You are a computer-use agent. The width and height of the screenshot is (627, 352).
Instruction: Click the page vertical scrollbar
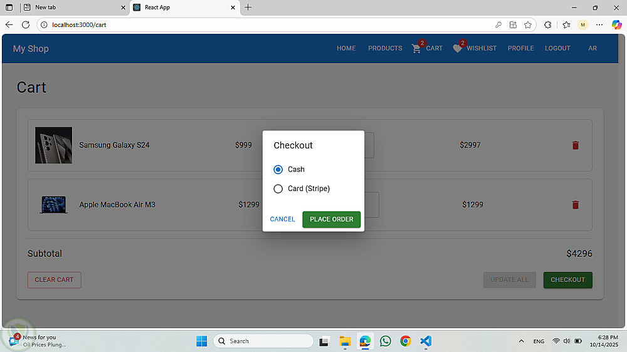(x=622, y=180)
